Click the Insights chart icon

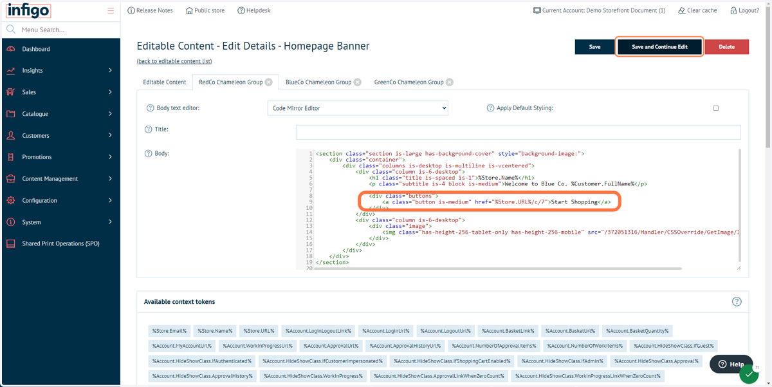coord(11,71)
